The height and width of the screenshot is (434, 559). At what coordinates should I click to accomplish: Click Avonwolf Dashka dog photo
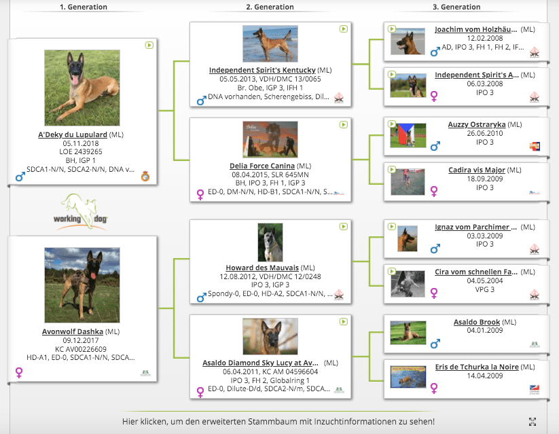[x=82, y=285]
